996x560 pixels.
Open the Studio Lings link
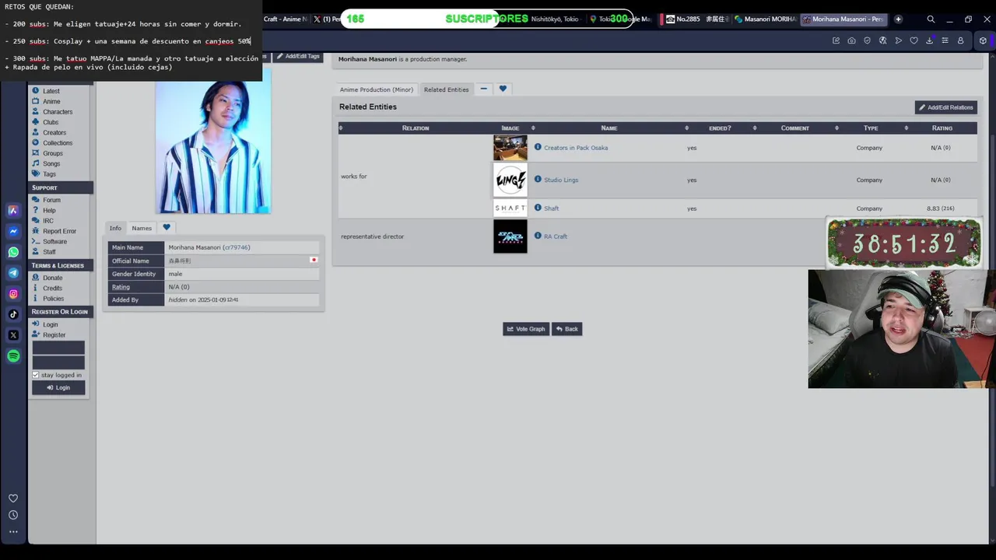click(561, 180)
